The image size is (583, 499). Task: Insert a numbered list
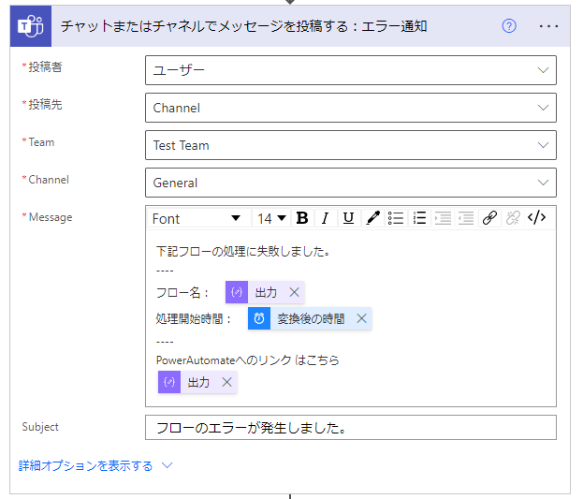click(419, 218)
